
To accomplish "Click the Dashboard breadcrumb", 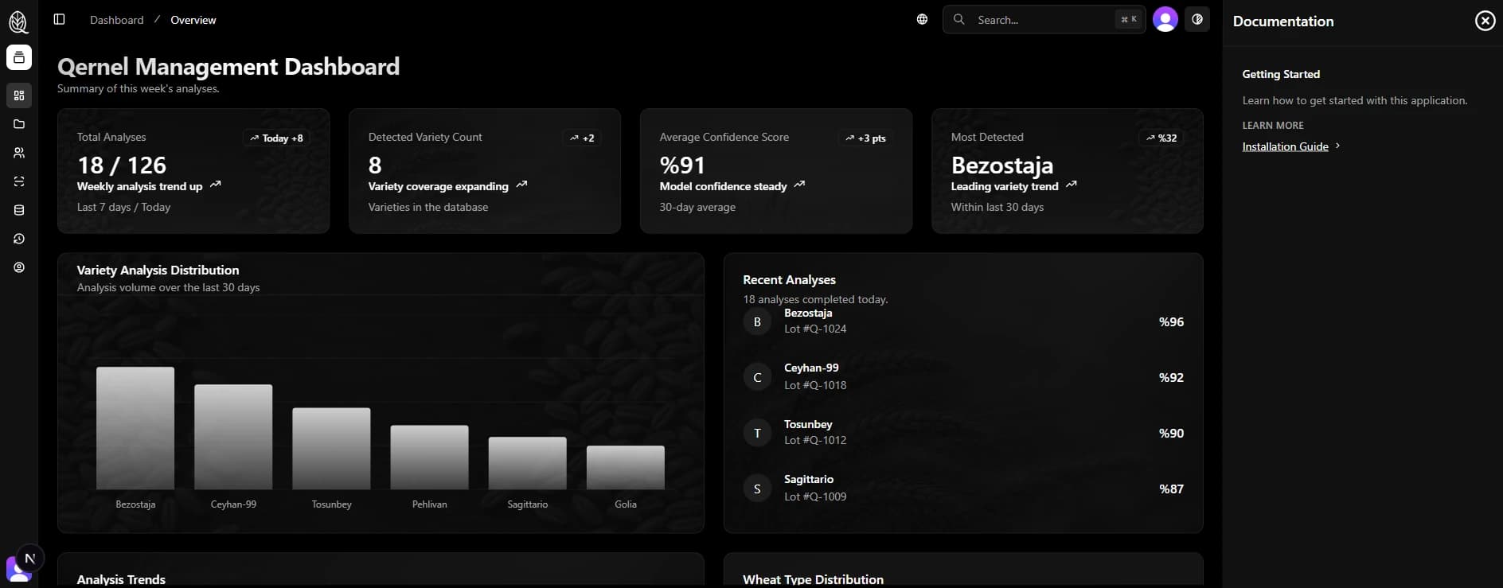I will pos(116,20).
